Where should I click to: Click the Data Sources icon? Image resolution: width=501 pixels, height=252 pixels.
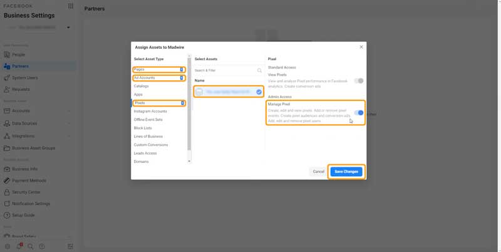(x=7, y=123)
